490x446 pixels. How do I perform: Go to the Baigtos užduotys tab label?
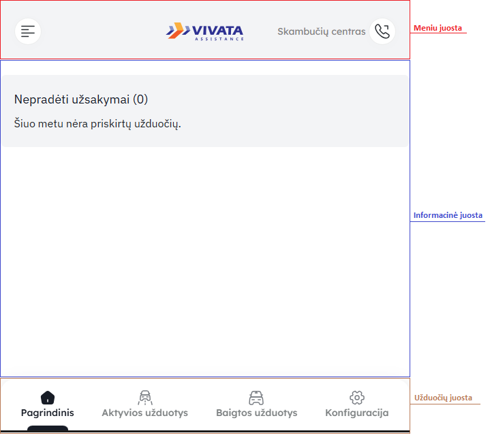[256, 413]
